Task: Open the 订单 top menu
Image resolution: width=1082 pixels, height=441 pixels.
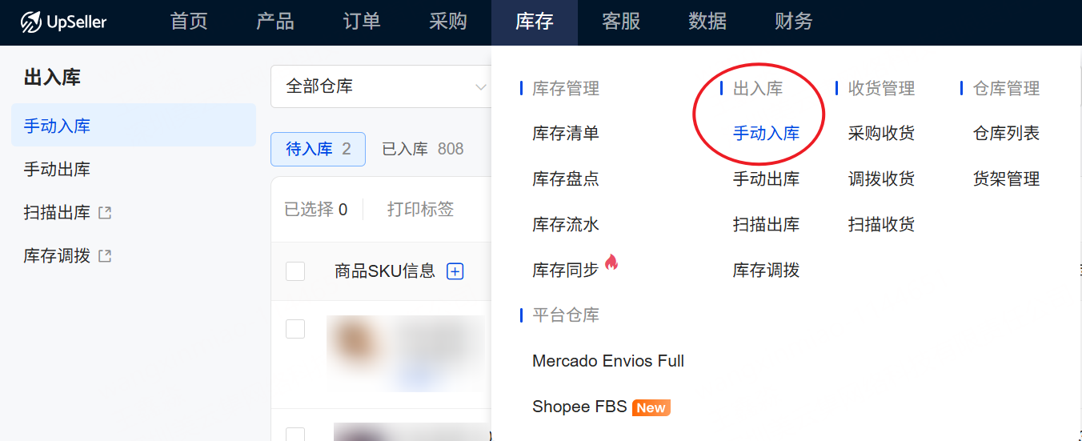Action: click(362, 22)
